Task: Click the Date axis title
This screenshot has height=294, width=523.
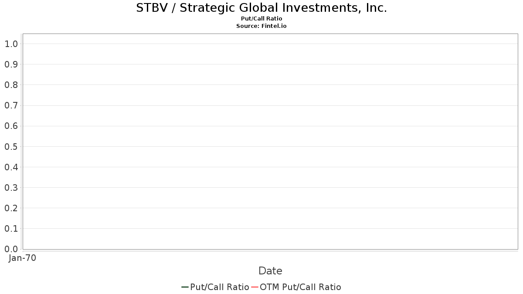Action: [x=270, y=271]
